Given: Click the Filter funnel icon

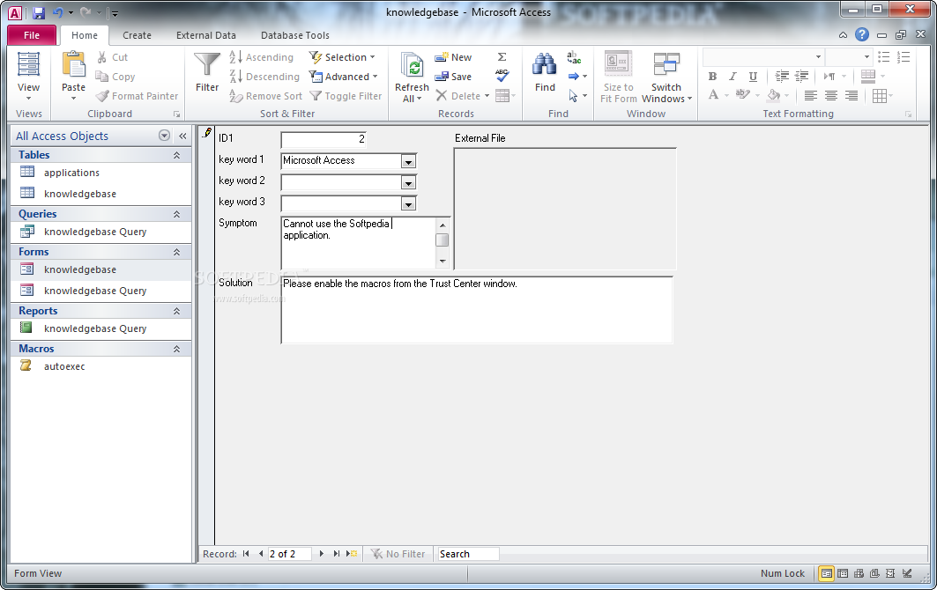Looking at the screenshot, I should pos(207,64).
